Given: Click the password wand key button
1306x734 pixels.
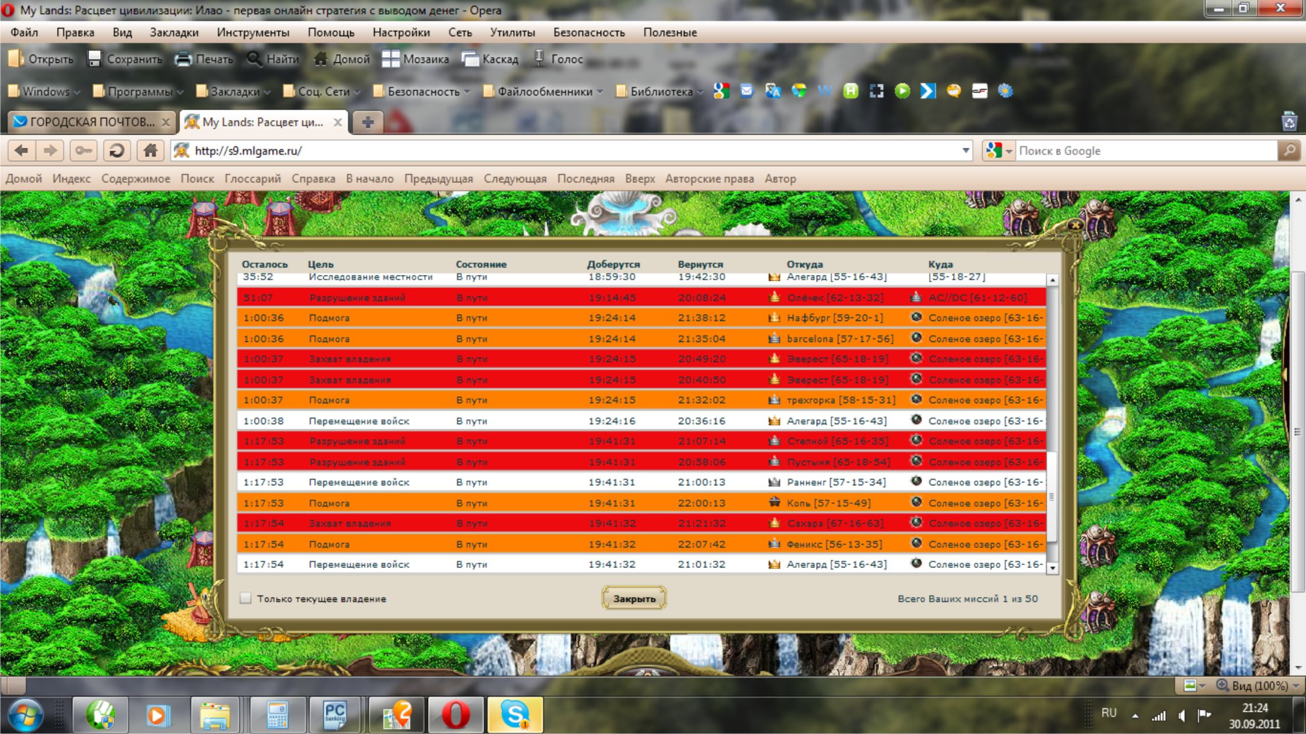Looking at the screenshot, I should pos(83,151).
